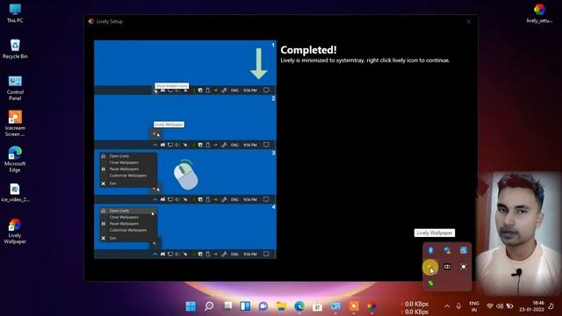Open Windows Security shield icon in tray overflow
The height and width of the screenshot is (316, 562).
(x=447, y=250)
